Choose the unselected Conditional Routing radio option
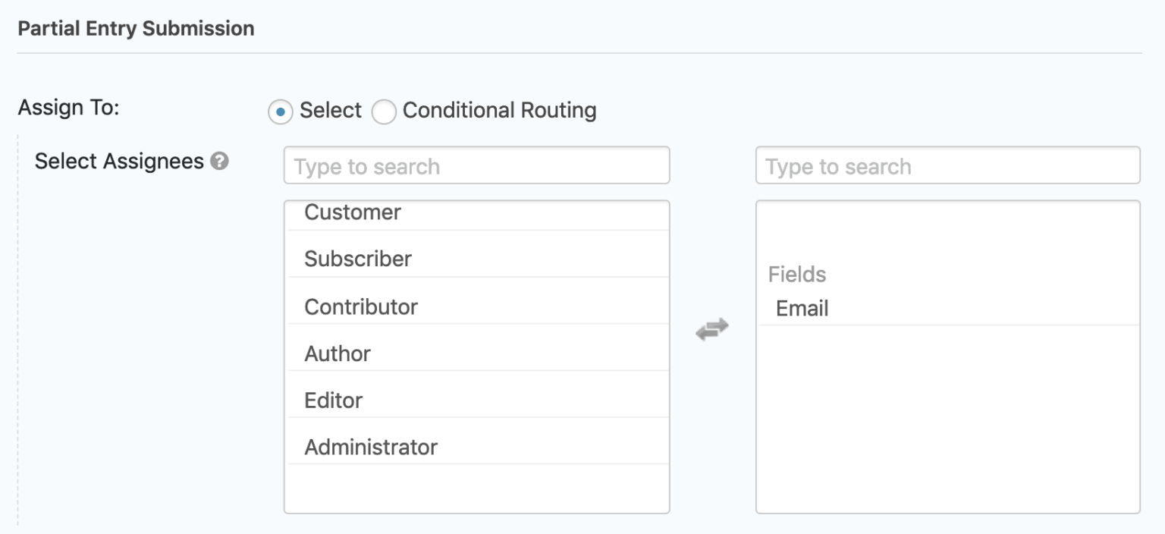The width and height of the screenshot is (1165, 534). pyautogui.click(x=385, y=111)
